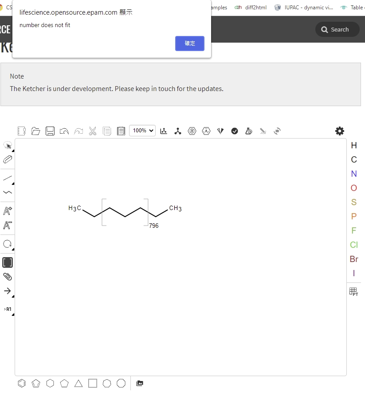Click the Redo arrow icon

(x=78, y=131)
